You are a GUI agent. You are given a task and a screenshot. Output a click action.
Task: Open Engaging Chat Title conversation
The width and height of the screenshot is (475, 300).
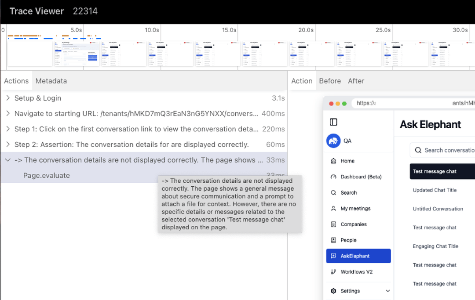point(435,246)
